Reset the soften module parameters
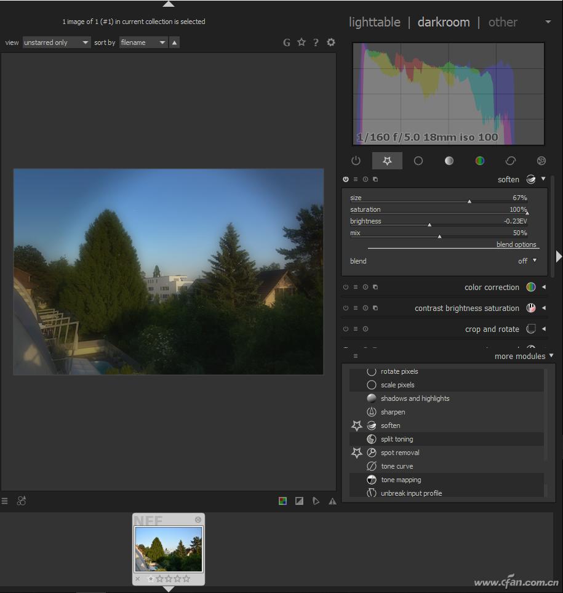The height and width of the screenshot is (593, 563). [365, 179]
